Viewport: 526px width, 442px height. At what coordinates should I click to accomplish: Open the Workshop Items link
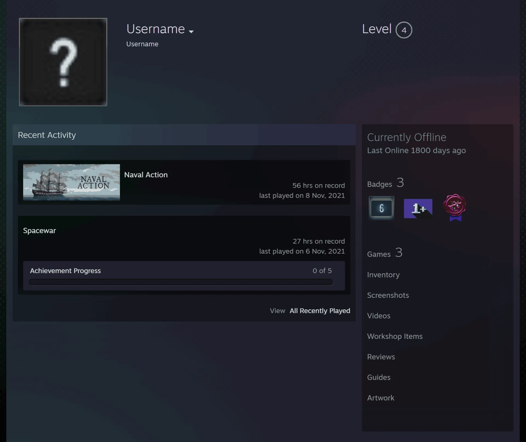[395, 337]
